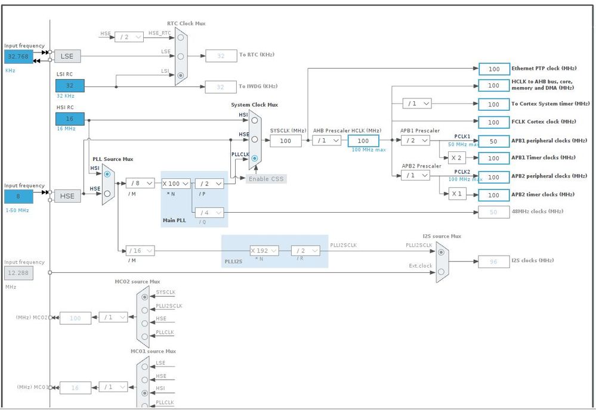Select PLLI2SCLK on I2S source Mux
Image resolution: width=596 pixels, height=410 pixels.
(441, 252)
